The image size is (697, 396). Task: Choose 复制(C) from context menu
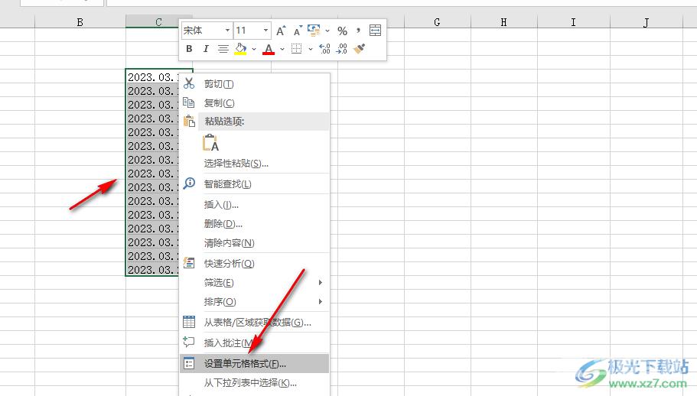(x=254, y=103)
